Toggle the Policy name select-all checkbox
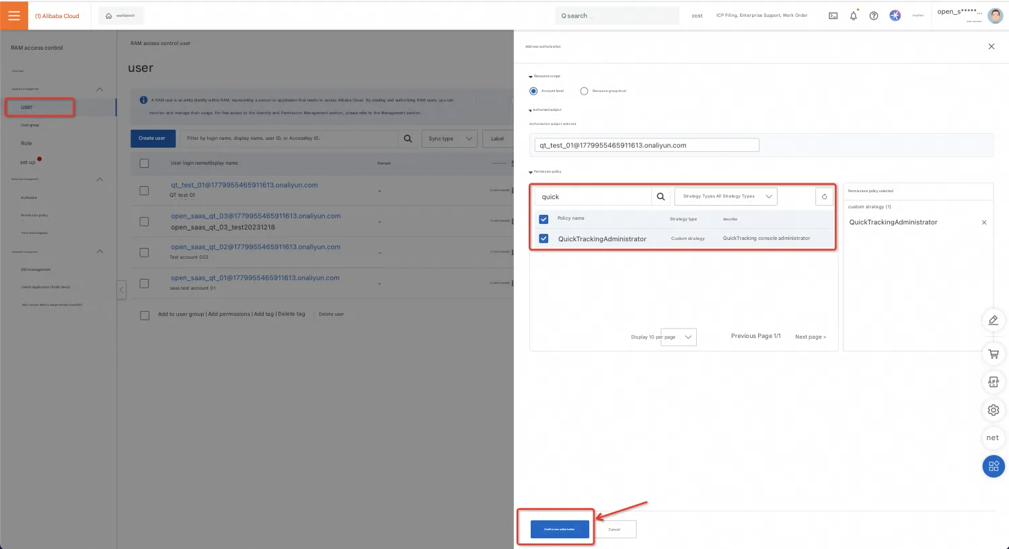The width and height of the screenshot is (1009, 549). 544,219
